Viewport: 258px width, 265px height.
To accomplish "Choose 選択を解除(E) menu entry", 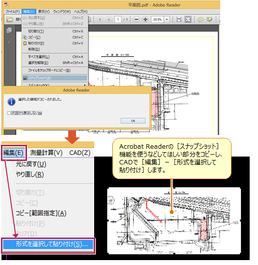I will pyautogui.click(x=55, y=63).
